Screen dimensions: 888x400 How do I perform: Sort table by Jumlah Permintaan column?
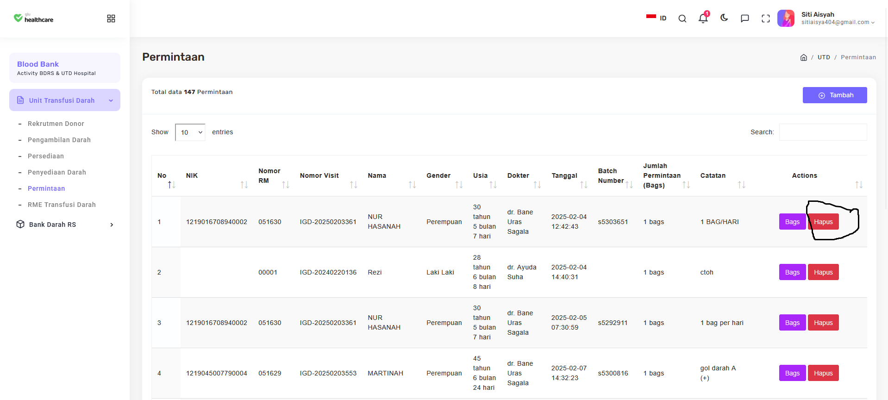pos(666,176)
